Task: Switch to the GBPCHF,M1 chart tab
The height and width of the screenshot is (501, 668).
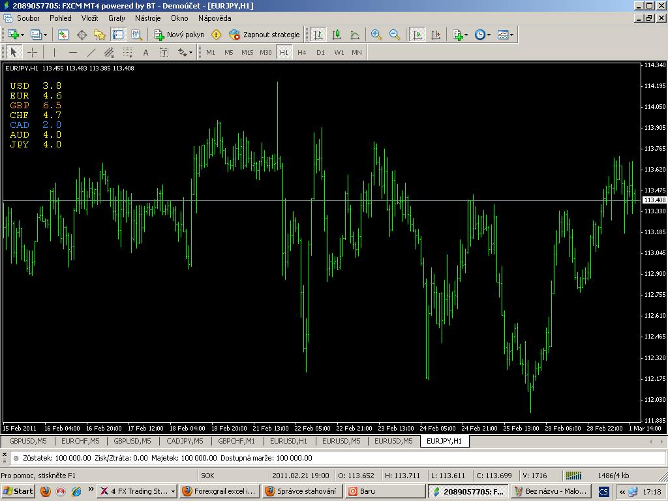Action: [236, 441]
